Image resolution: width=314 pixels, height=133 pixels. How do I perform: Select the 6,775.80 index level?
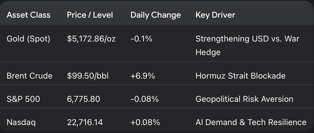point(83,99)
